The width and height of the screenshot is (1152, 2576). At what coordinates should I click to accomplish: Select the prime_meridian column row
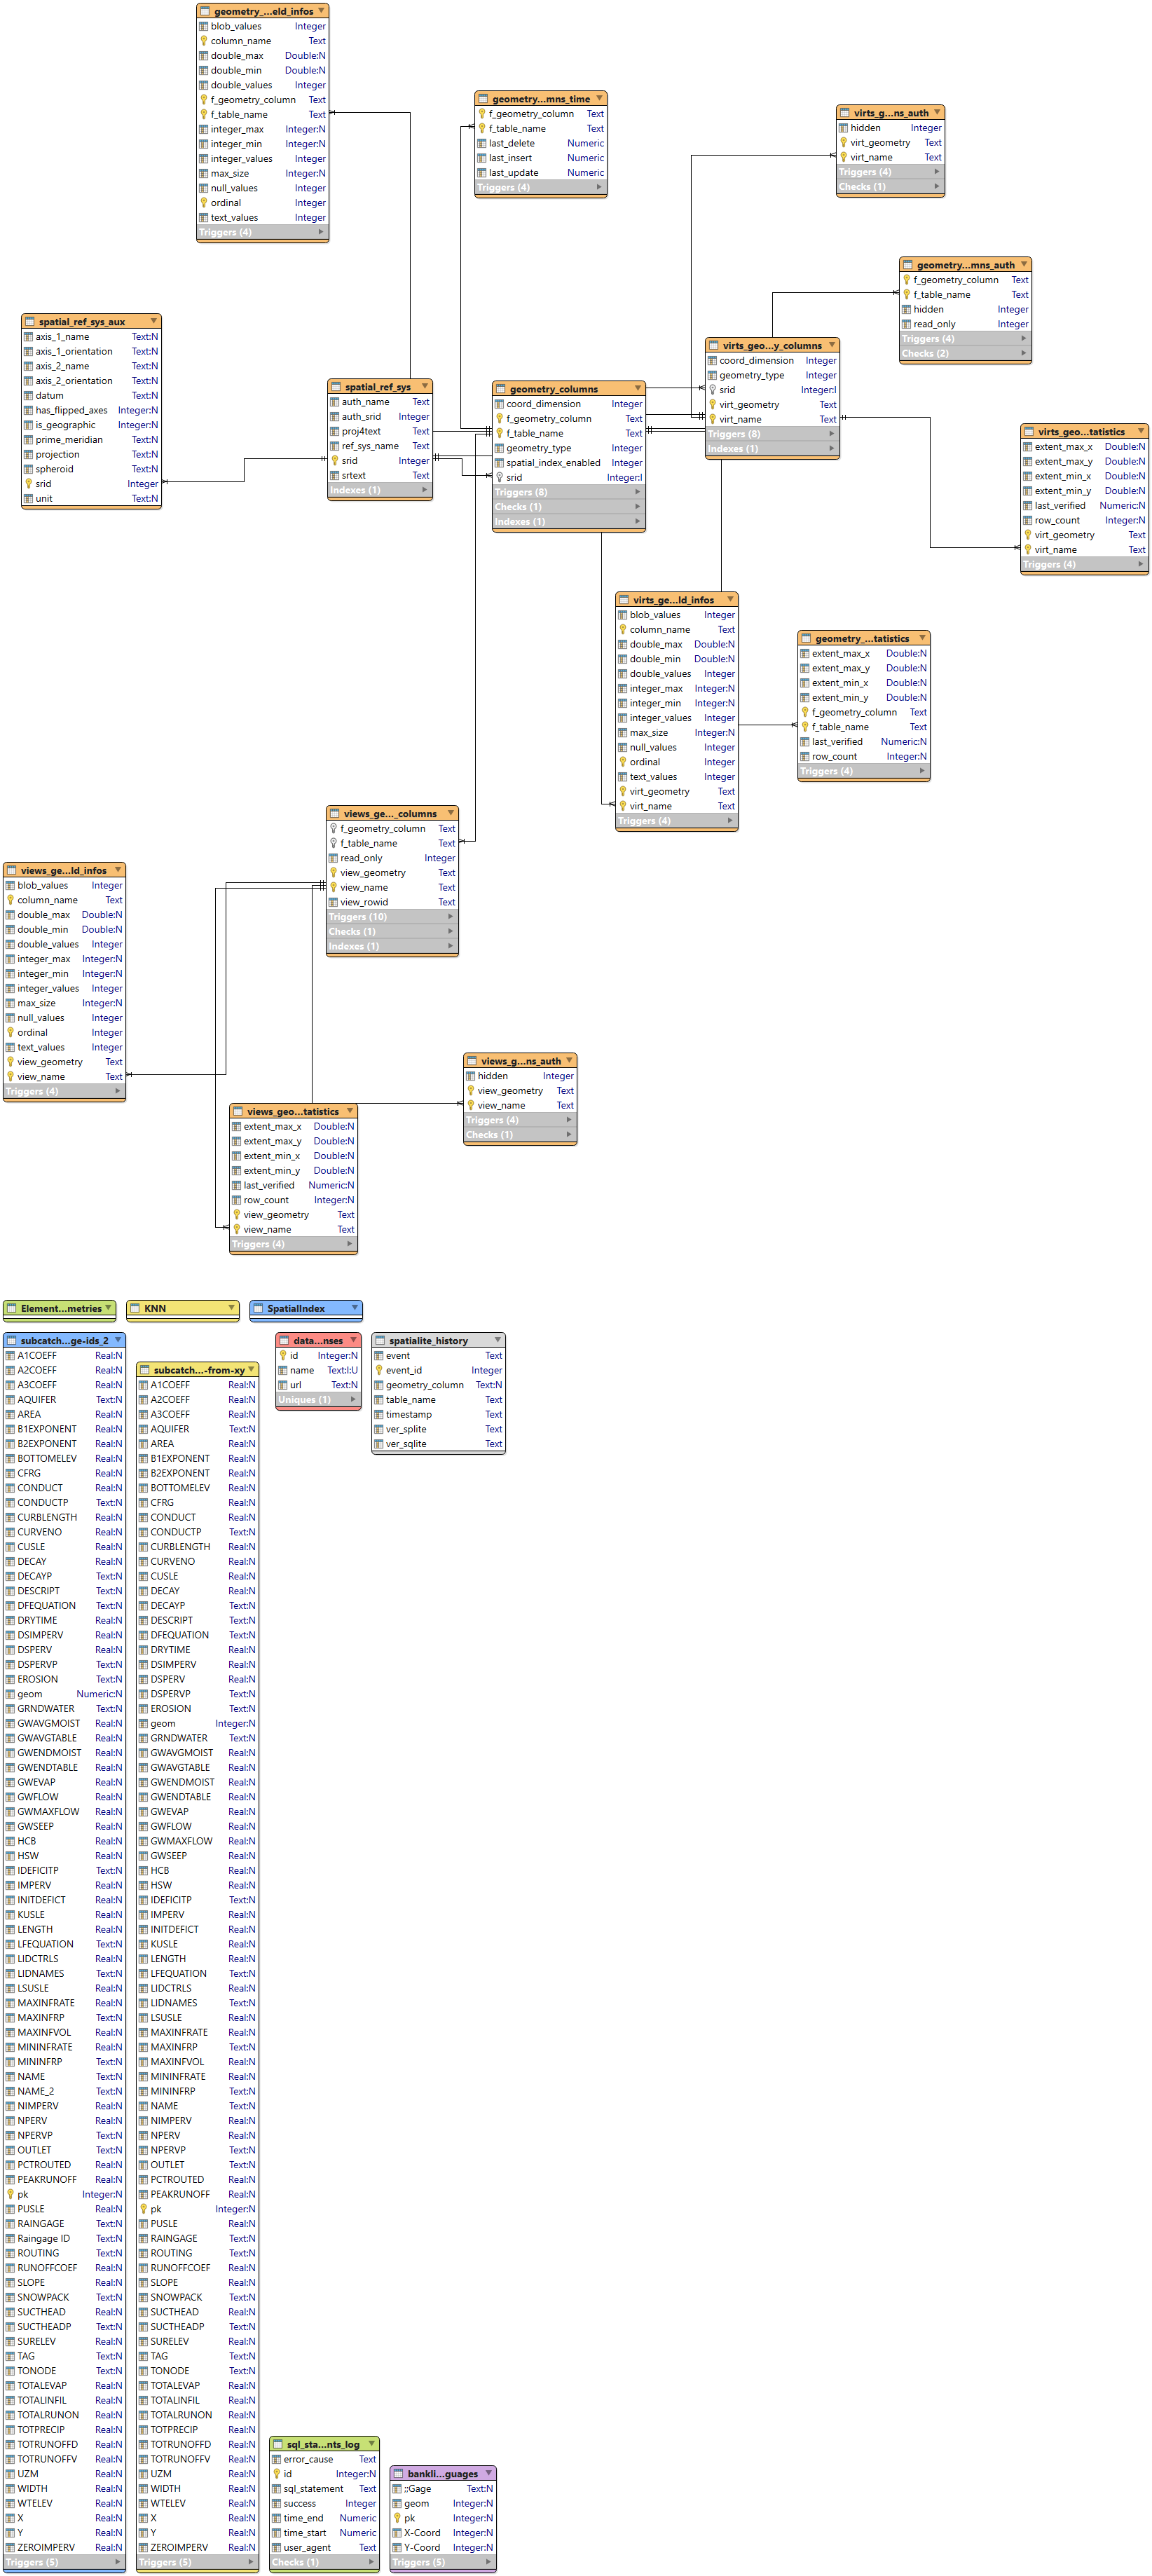91,440
